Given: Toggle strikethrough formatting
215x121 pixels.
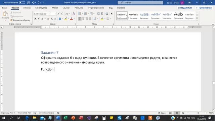Looking at the screenshot, I should 48,19.
